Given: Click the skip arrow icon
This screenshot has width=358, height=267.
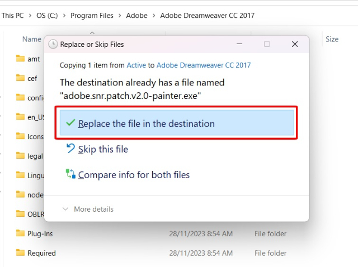Looking at the screenshot, I should (70, 148).
